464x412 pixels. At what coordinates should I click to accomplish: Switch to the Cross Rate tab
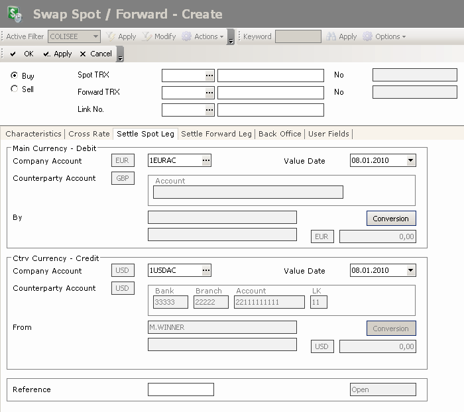pos(89,134)
